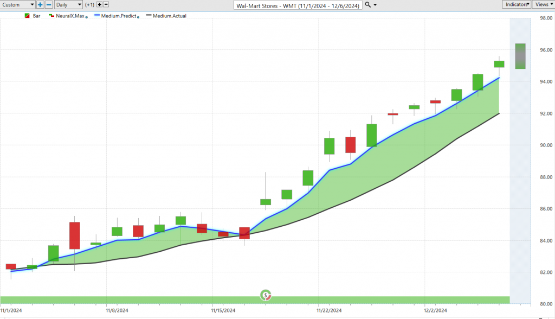The height and width of the screenshot is (319, 555).
Task: Click the blue minus zoom-out button
Action: 48,4
